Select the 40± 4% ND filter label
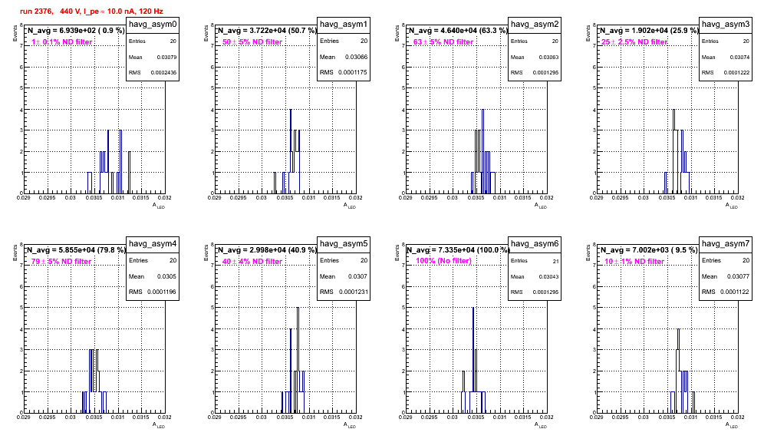Viewport: 764px width, 439px height. [x=252, y=262]
